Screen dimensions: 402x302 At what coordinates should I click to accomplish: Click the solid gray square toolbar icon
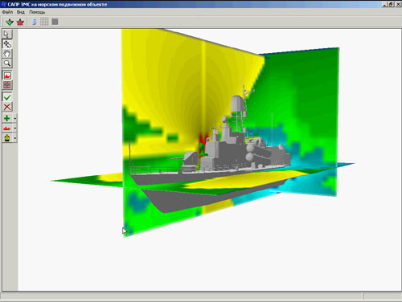point(55,22)
